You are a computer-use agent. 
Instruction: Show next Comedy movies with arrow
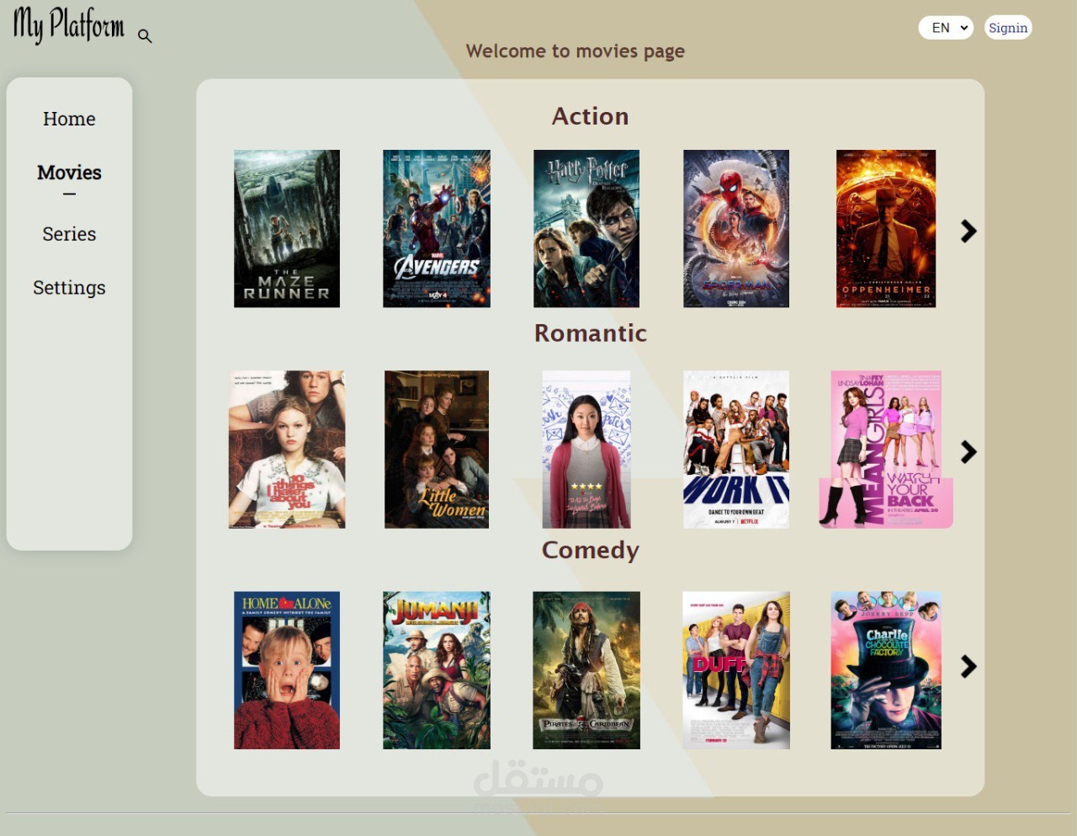(968, 667)
